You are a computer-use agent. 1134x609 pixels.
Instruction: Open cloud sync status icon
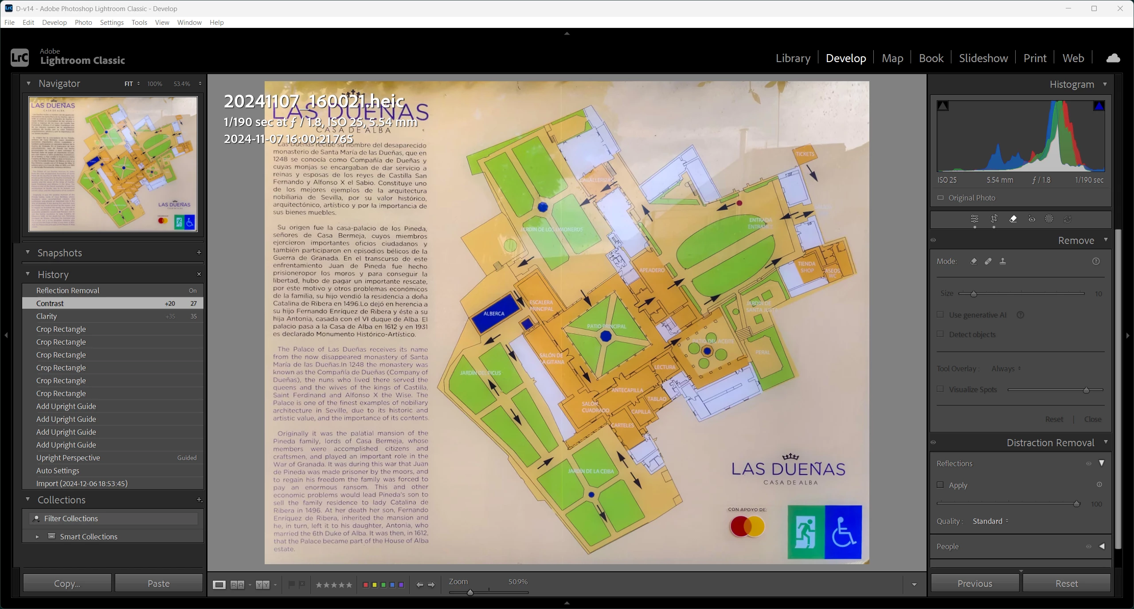tap(1113, 58)
